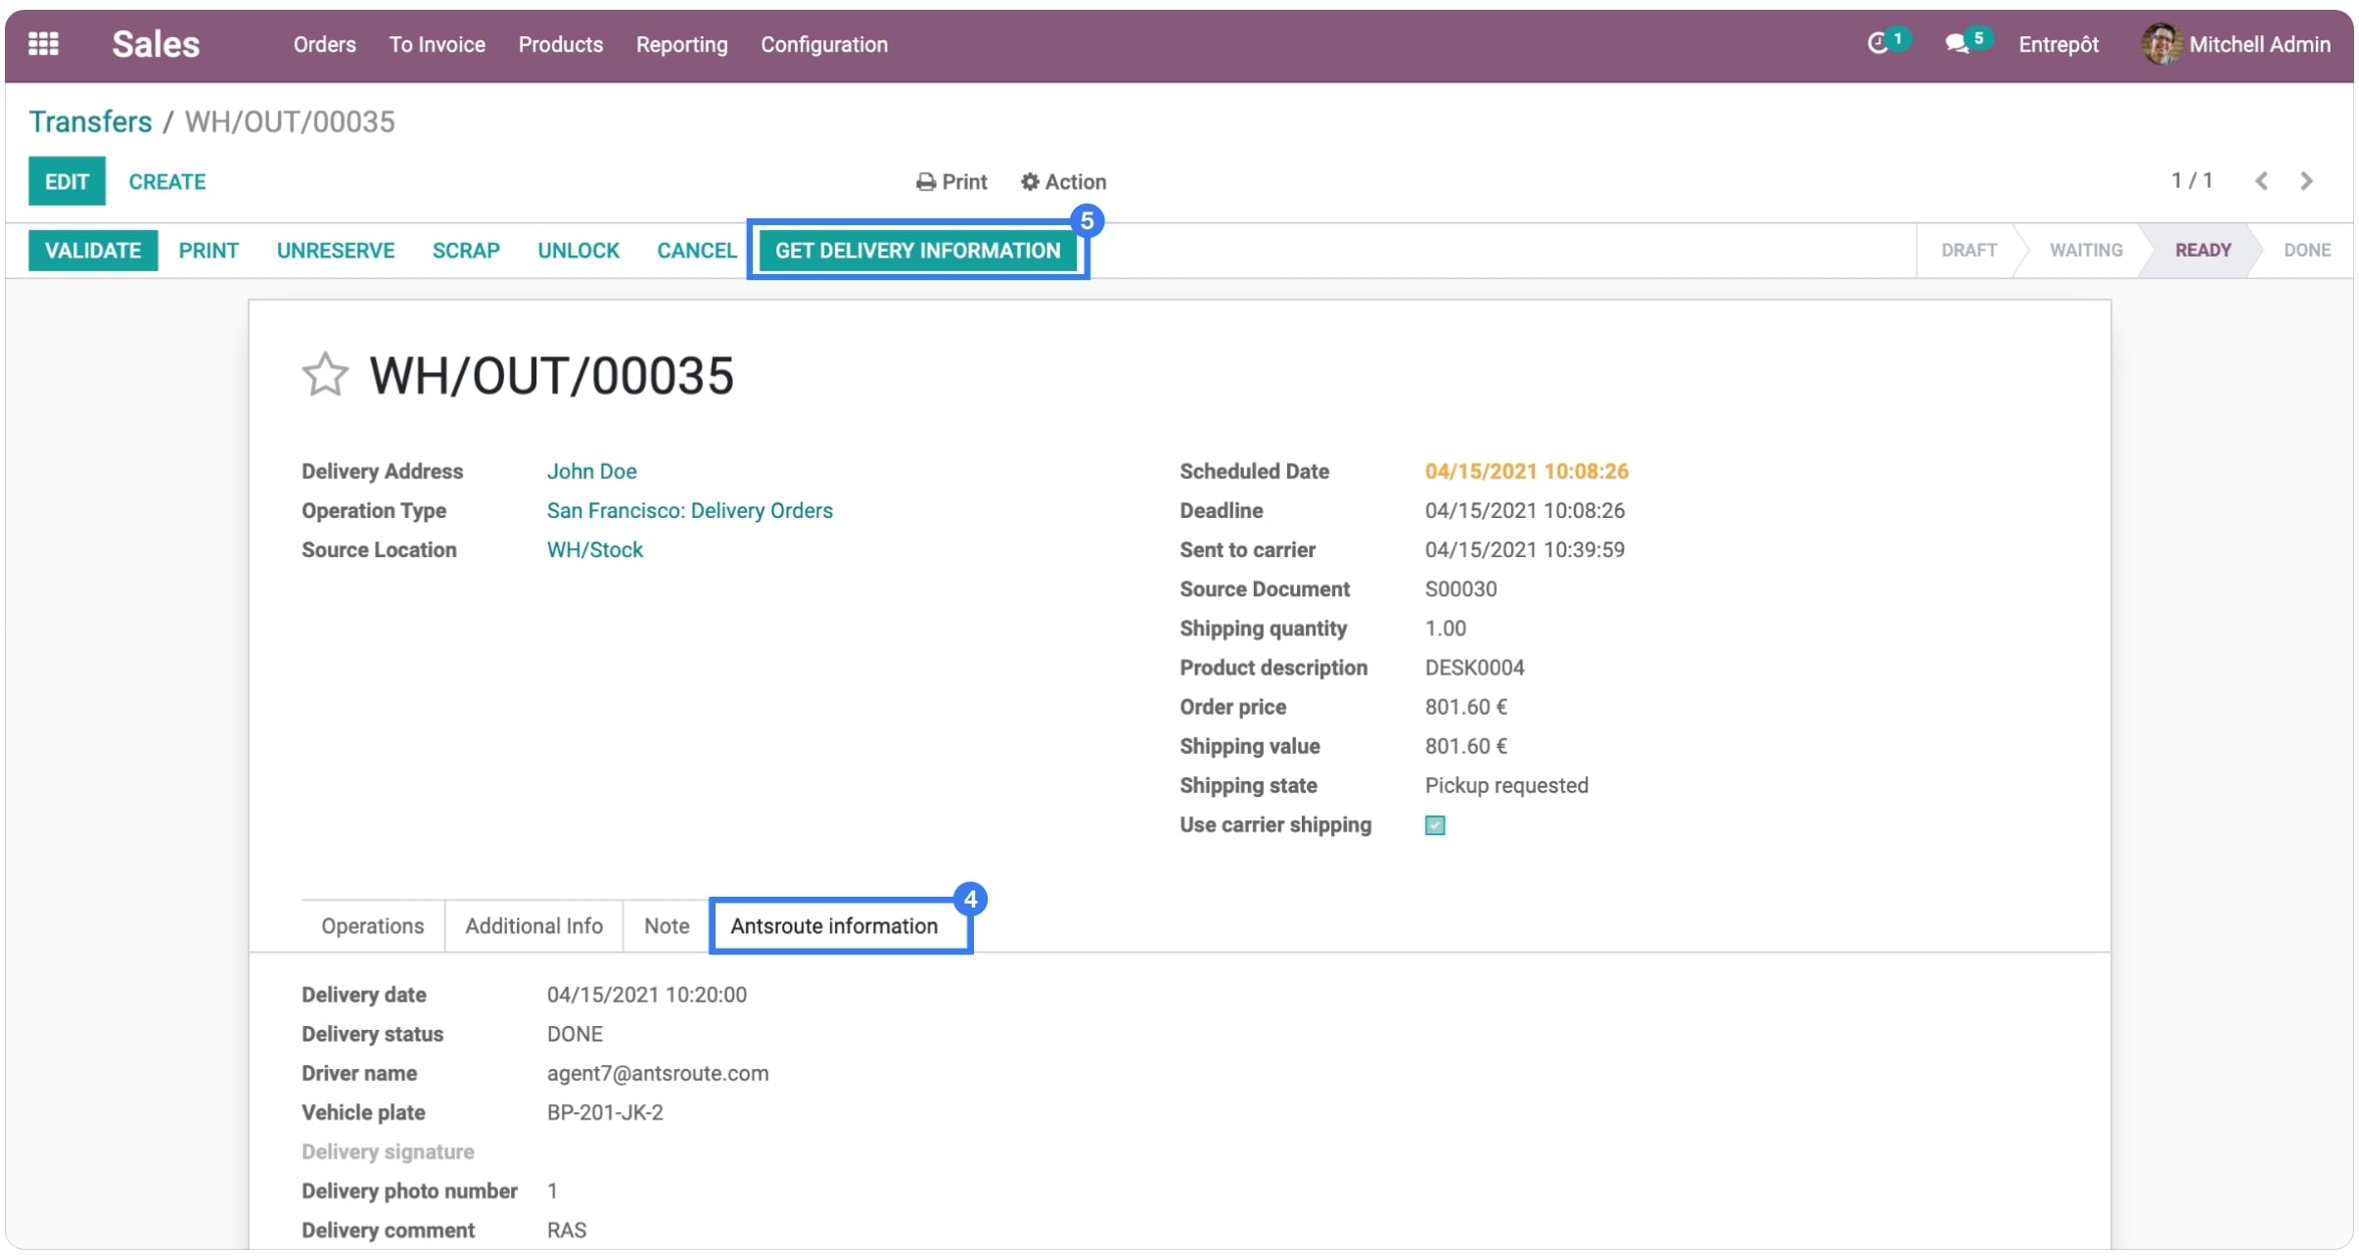Switch to the Operations tab

(x=373, y=926)
